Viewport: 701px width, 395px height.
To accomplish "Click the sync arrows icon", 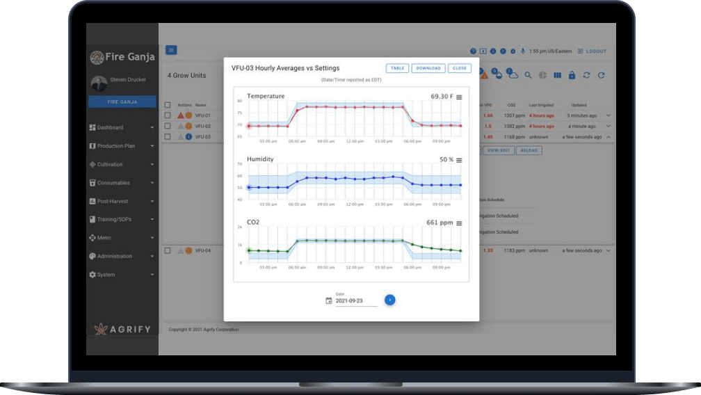I will [586, 75].
